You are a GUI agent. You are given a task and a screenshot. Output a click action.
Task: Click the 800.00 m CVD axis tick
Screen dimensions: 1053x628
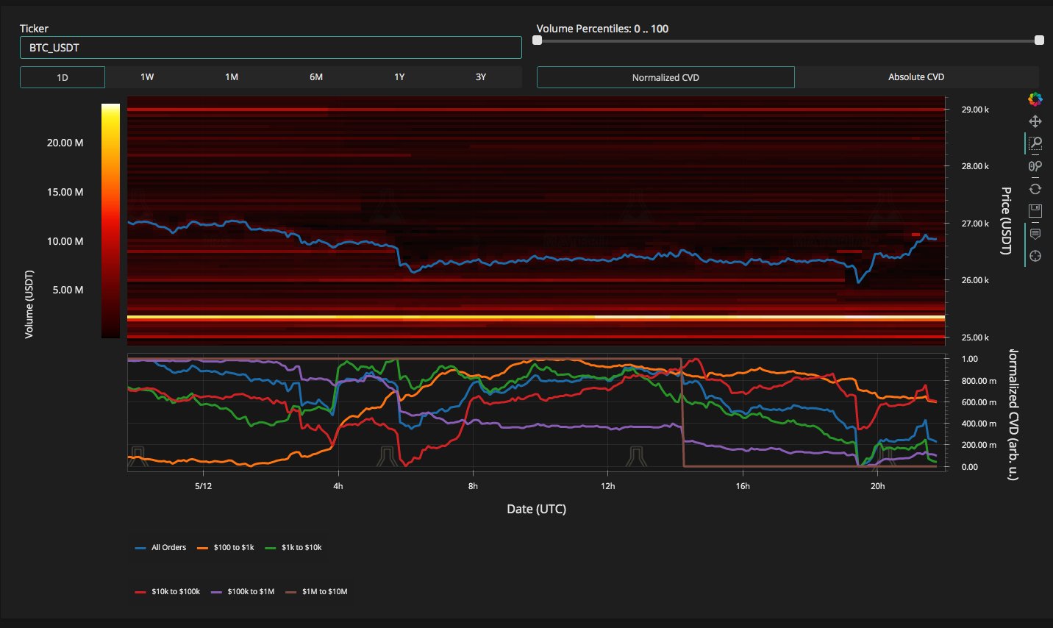click(x=979, y=381)
